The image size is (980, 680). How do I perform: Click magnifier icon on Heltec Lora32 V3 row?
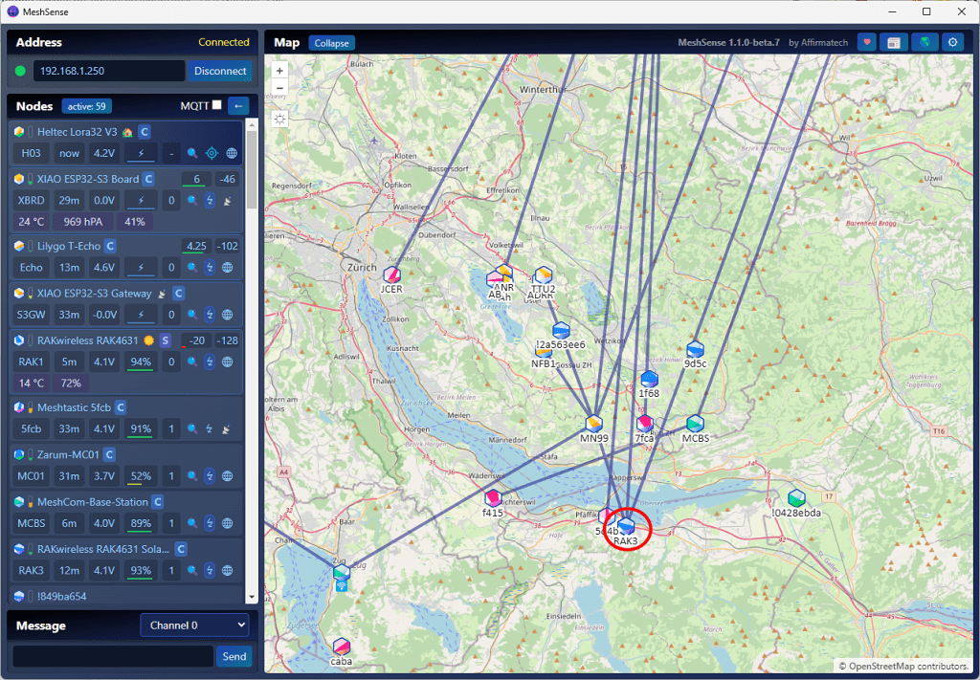[x=192, y=153]
